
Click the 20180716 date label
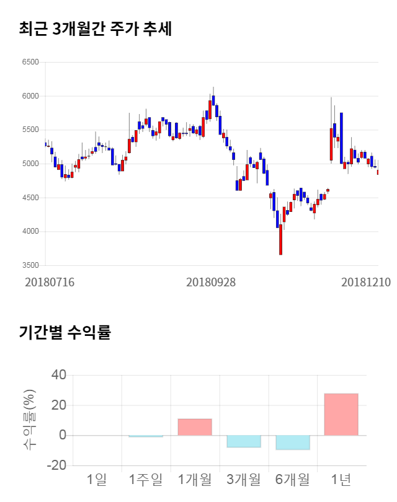click(x=50, y=282)
